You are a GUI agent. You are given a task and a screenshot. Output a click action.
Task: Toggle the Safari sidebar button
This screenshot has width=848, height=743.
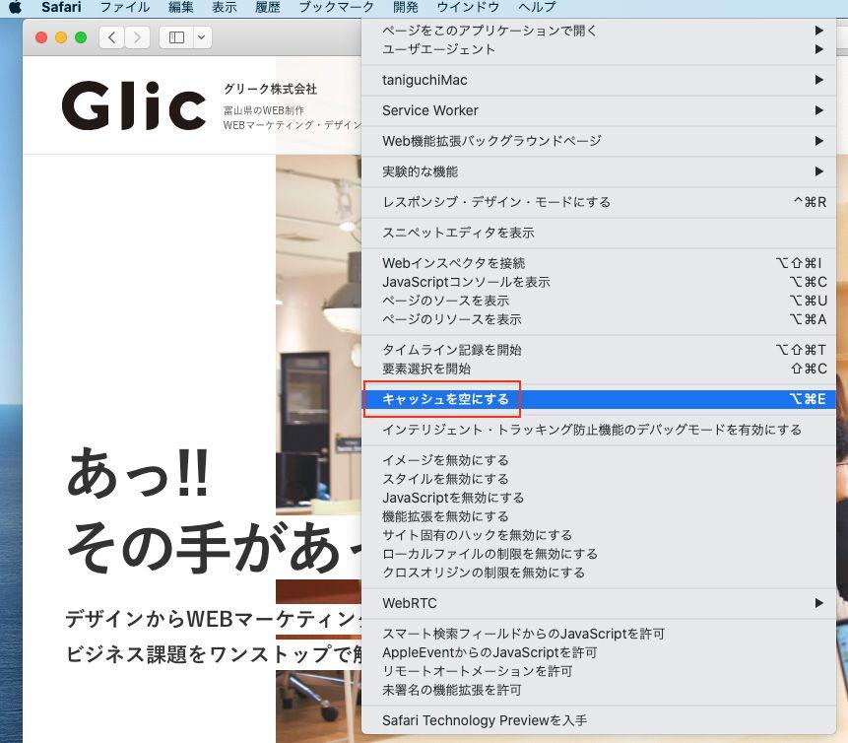(176, 37)
